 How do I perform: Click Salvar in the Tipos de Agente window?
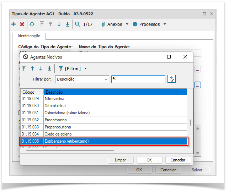coord(197,170)
